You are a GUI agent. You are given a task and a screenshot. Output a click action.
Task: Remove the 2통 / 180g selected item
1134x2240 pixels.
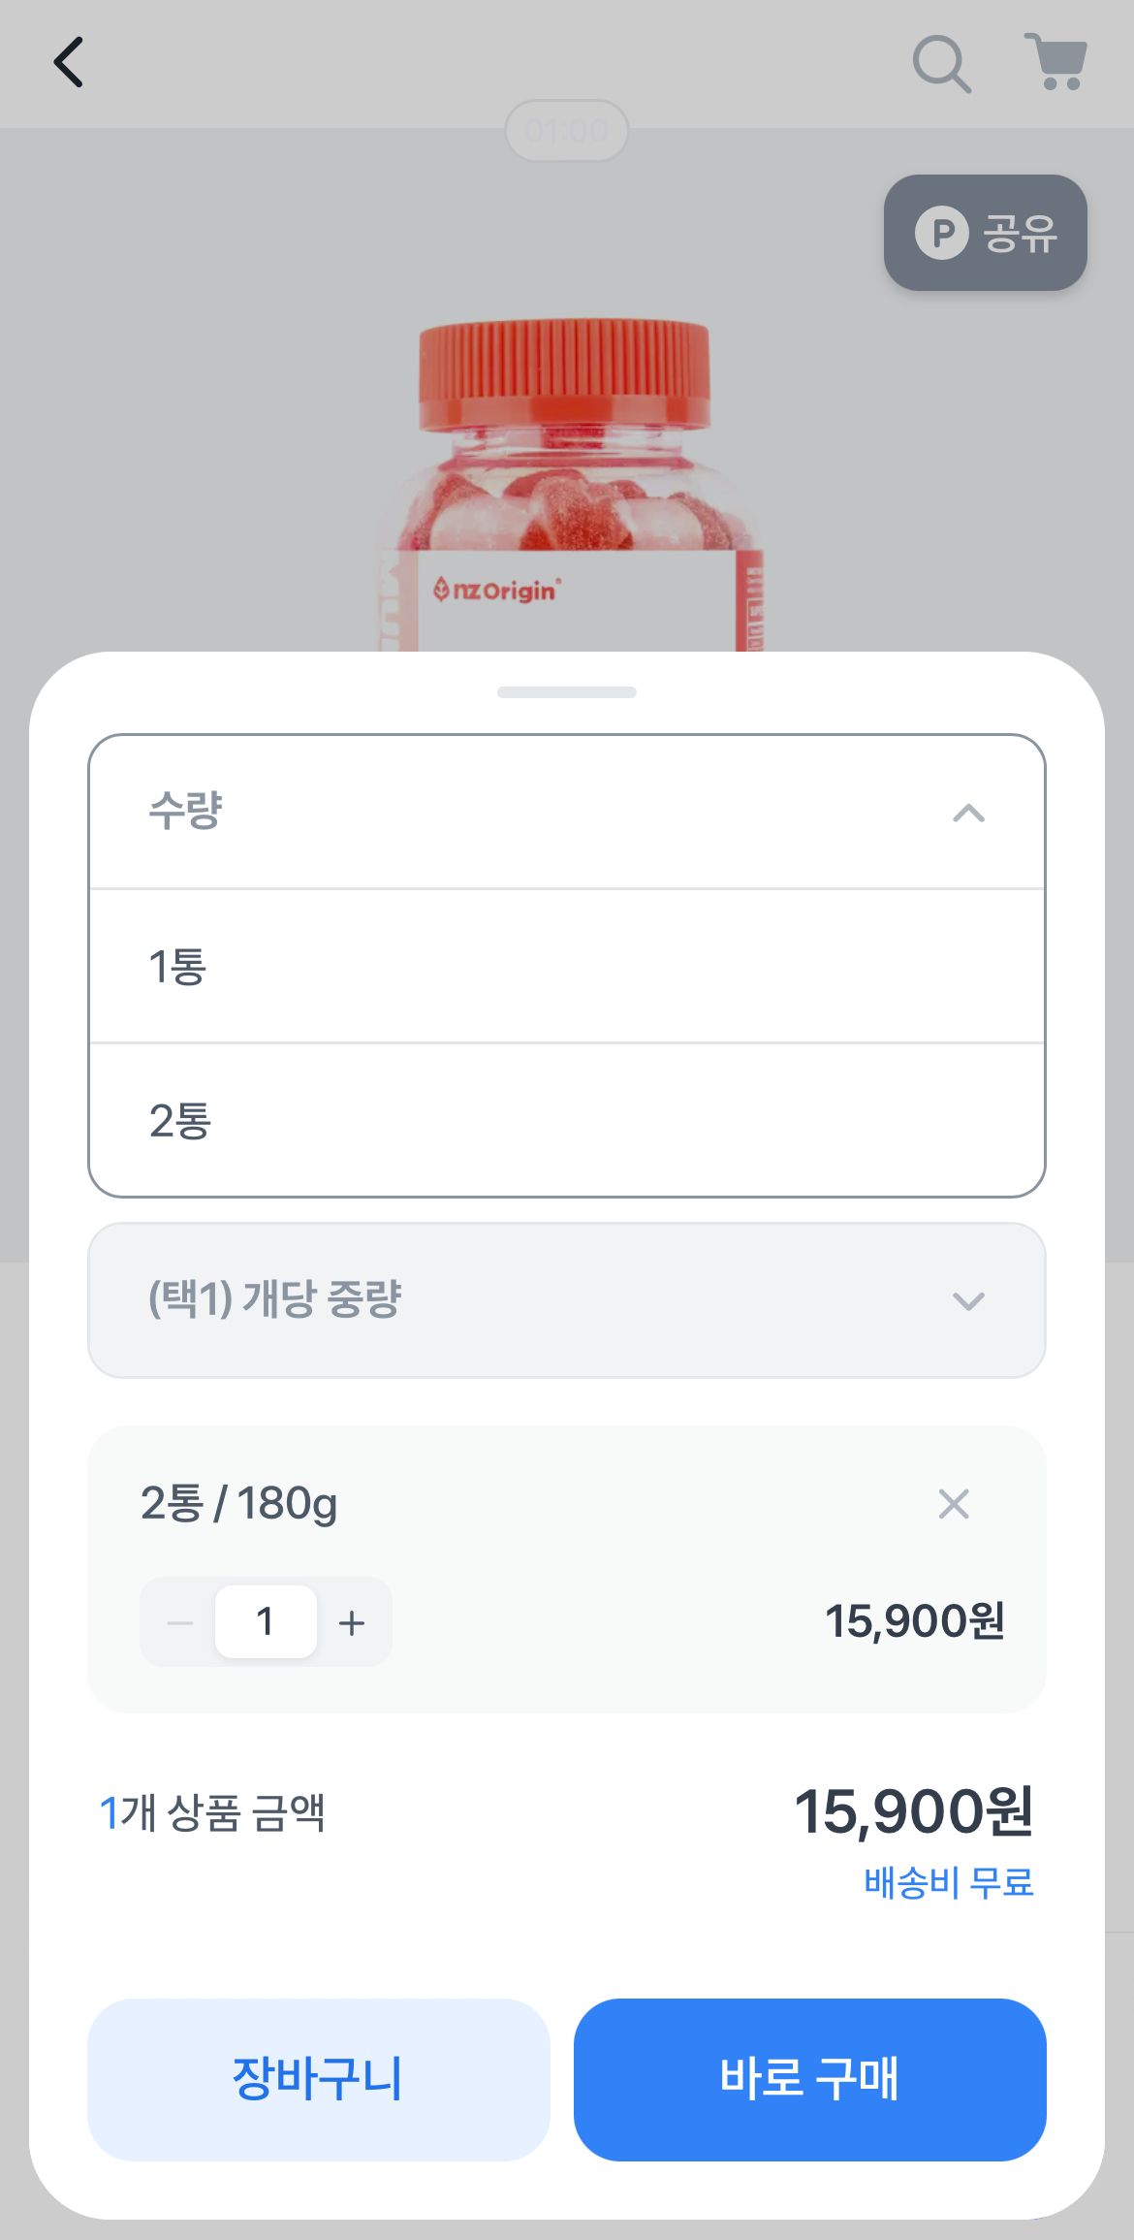click(x=954, y=1504)
